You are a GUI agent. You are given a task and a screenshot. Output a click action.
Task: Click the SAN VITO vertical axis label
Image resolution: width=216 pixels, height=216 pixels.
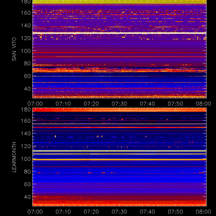tap(14, 49)
